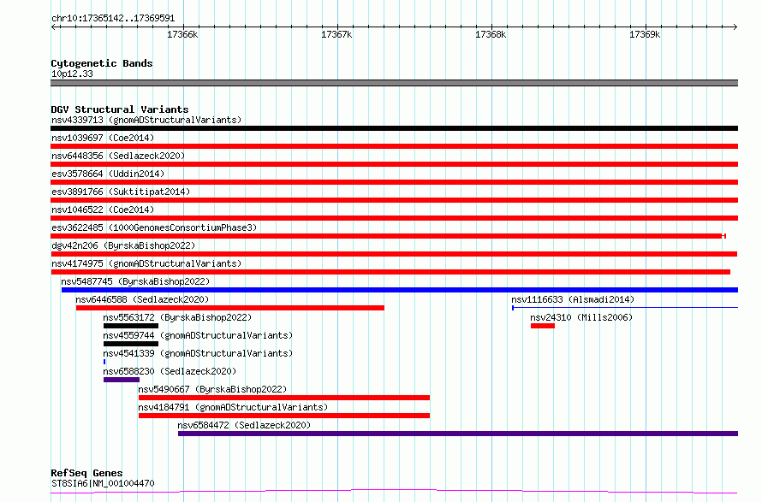Open nsv1116633 (Alsmadi2014) label
Screen dimensions: 762x502
pos(573,299)
